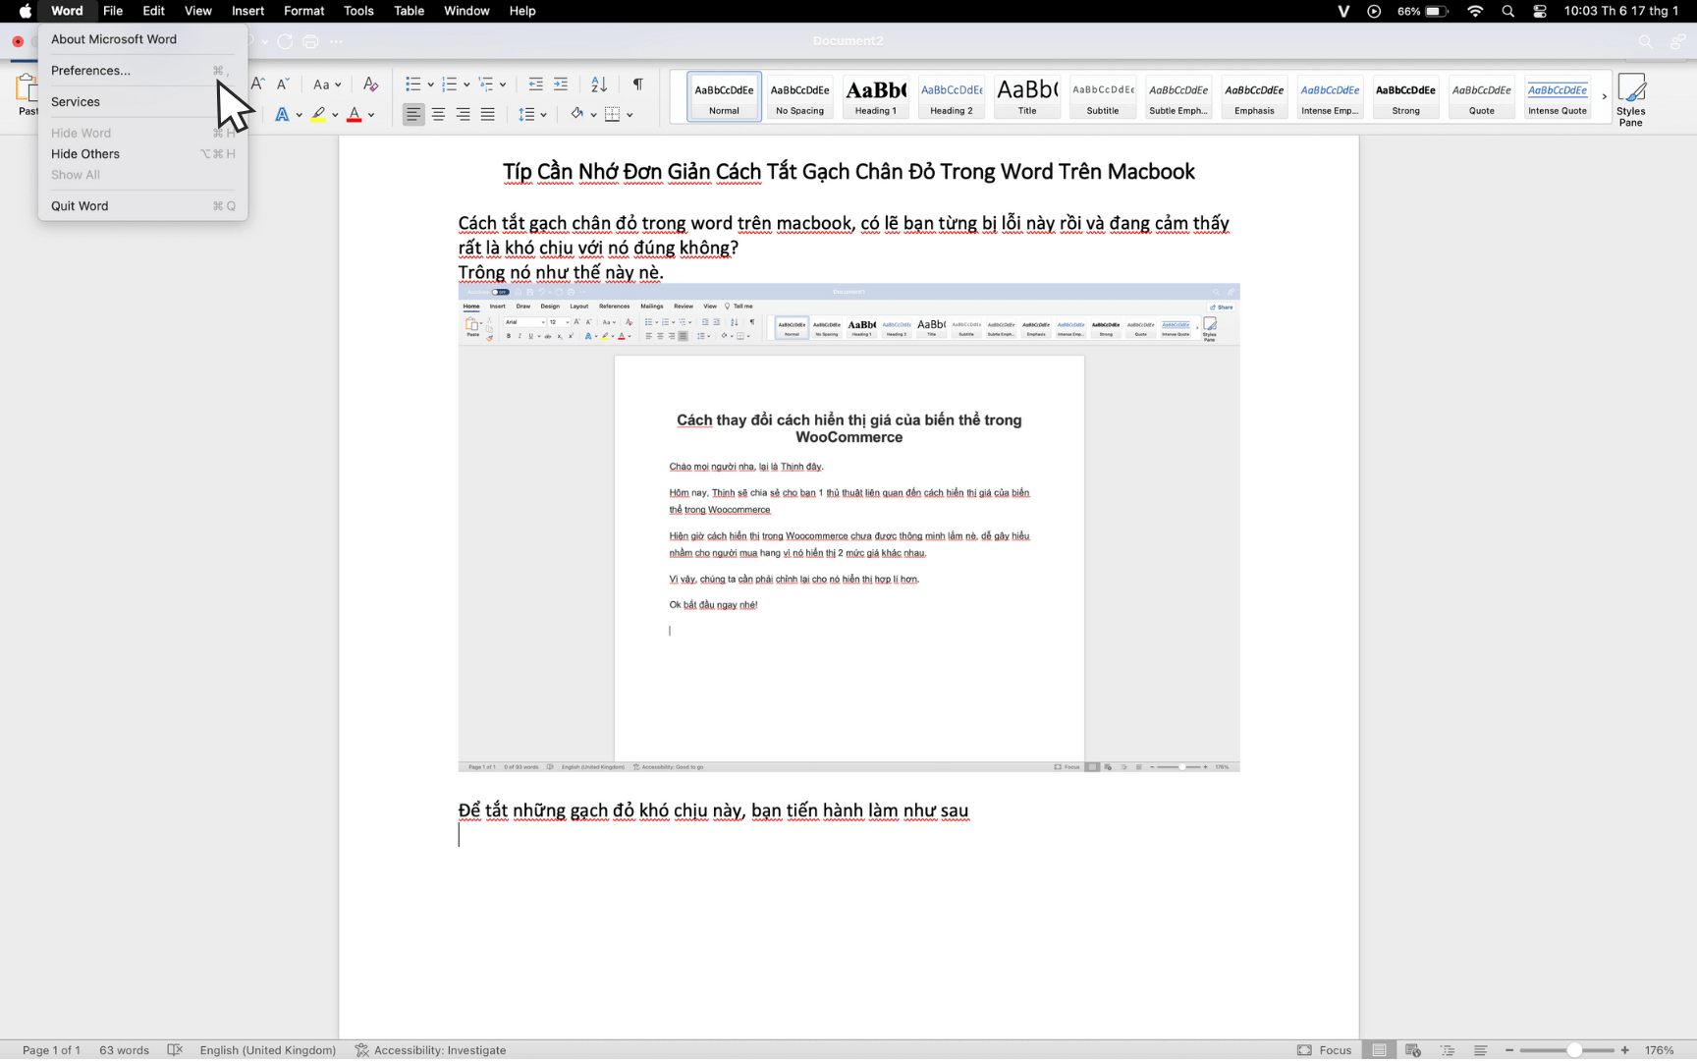The image size is (1697, 1061).
Task: Click the Increase Font Size icon
Action: tap(258, 84)
